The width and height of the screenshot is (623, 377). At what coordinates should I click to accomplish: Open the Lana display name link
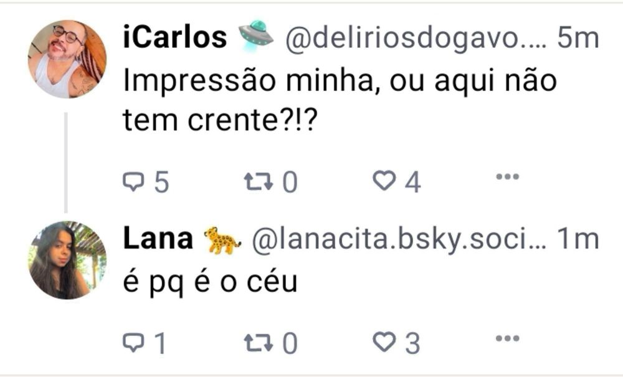(158, 238)
